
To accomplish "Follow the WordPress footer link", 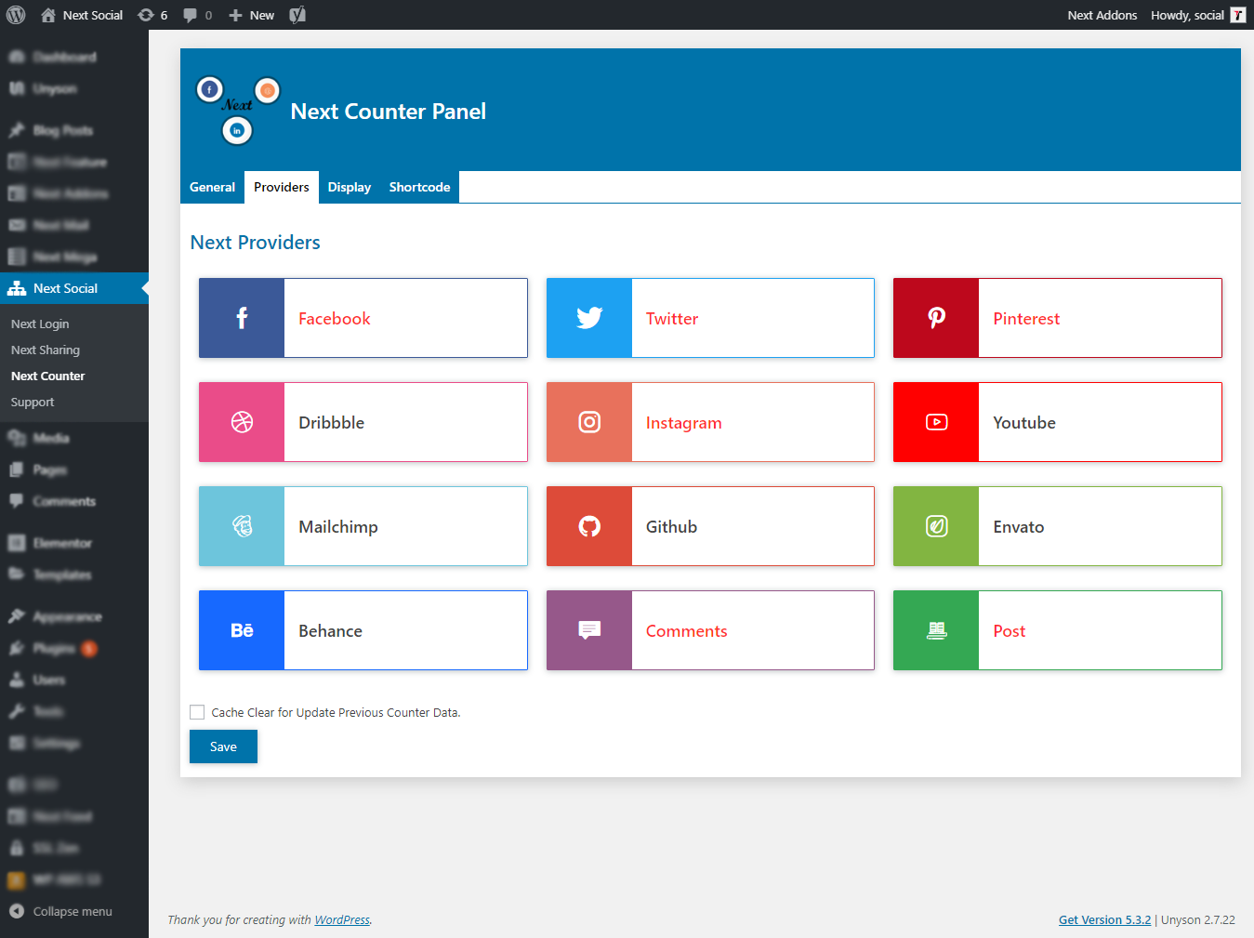I will (342, 919).
